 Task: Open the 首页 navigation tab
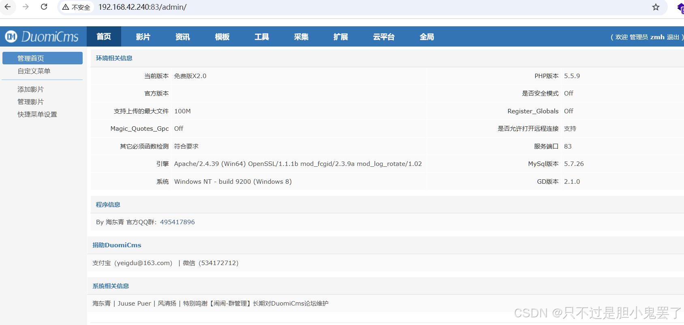point(104,37)
